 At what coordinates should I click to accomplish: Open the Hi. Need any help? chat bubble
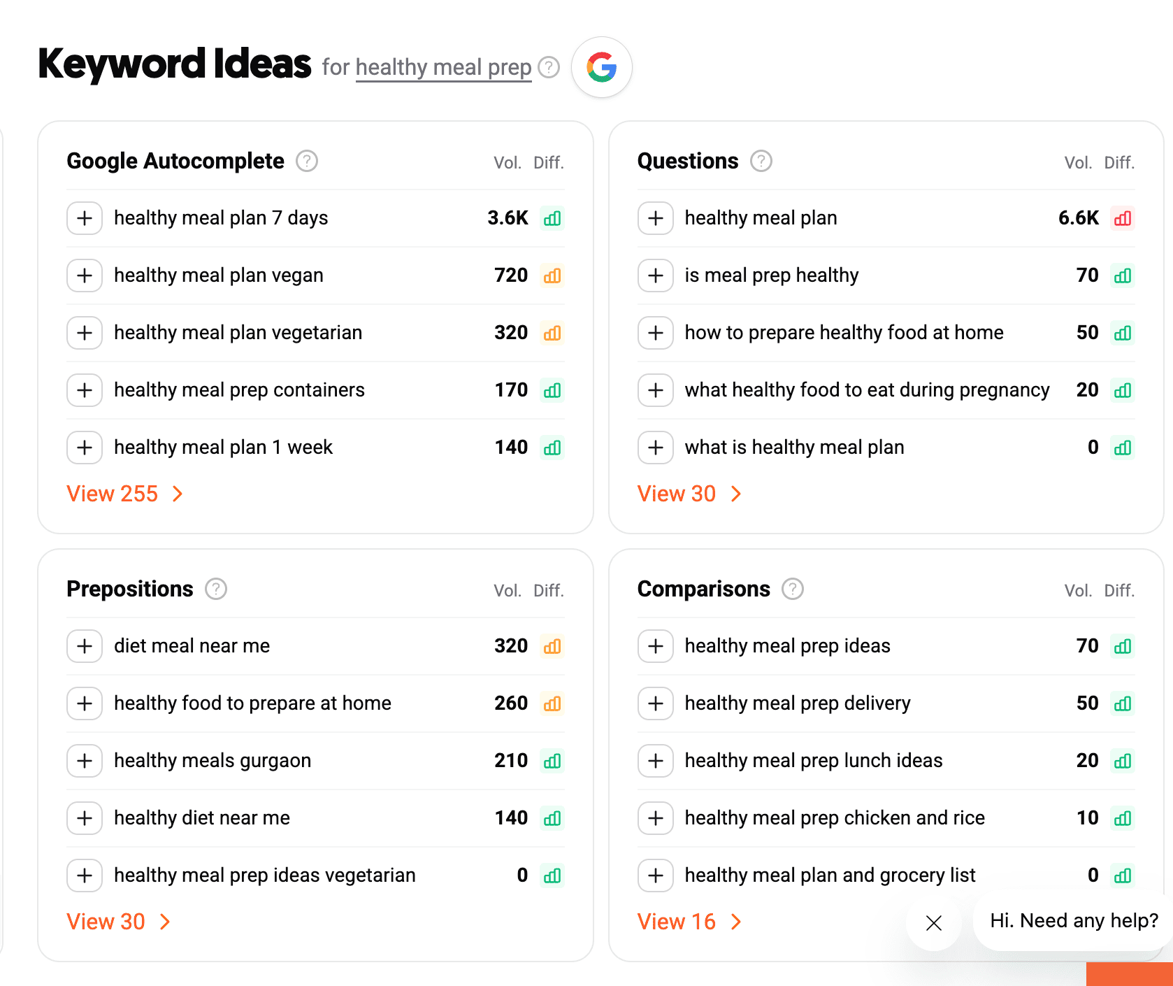pyautogui.click(x=1074, y=921)
